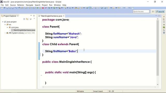This screenshot has width=166, height=93.
Task: Select the src folder in tree
Action: [x=9, y=25]
